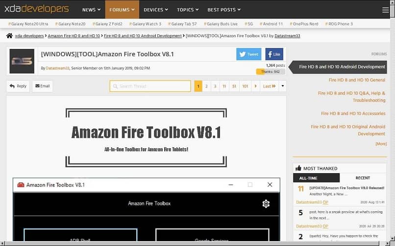Go to page 2 of the thread
The image size is (395, 246).
coord(206,86)
